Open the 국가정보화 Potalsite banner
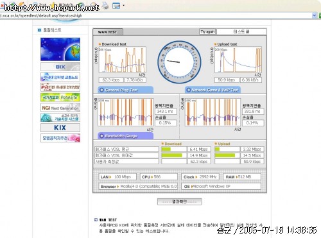The image size is (321, 238). [x=60, y=98]
